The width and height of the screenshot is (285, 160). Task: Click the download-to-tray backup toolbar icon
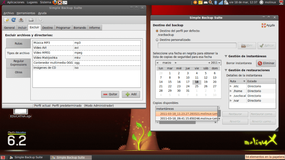coord(21,20)
